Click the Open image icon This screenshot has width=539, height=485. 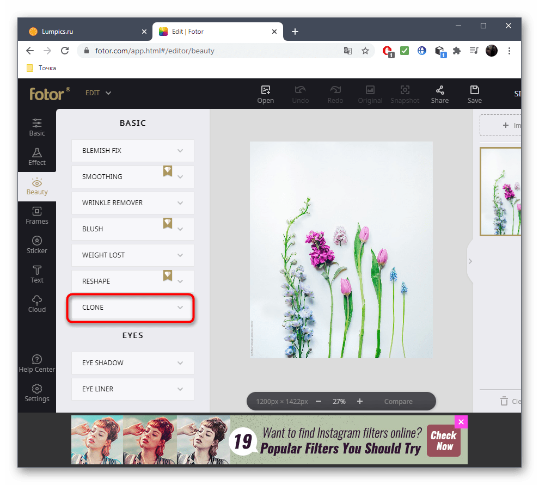pos(266,94)
